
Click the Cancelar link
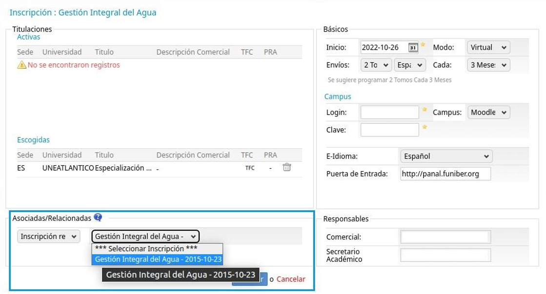pyautogui.click(x=291, y=279)
